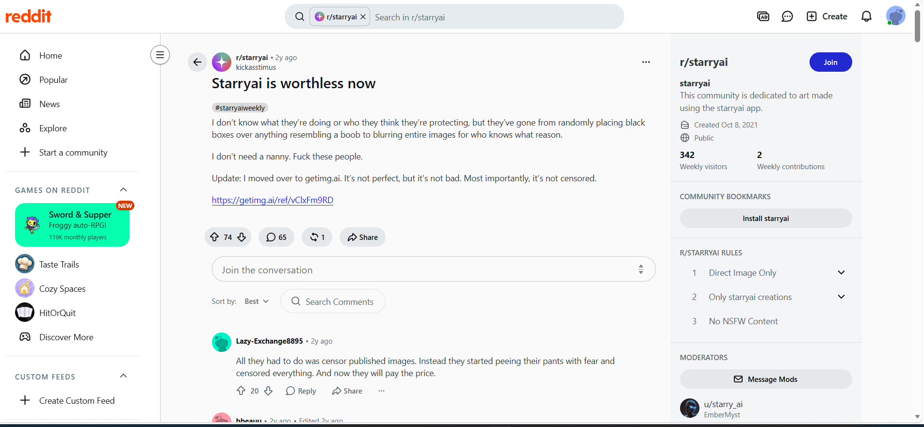Viewport: 924px width, 427px height.
Task: Click the r/starryai sidebar title
Action: (x=704, y=62)
